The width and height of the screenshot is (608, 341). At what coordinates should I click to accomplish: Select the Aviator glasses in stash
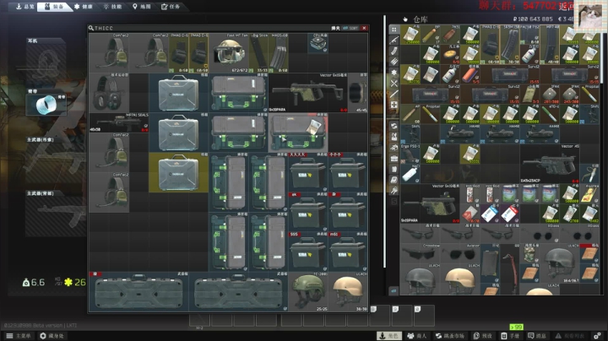(460, 253)
